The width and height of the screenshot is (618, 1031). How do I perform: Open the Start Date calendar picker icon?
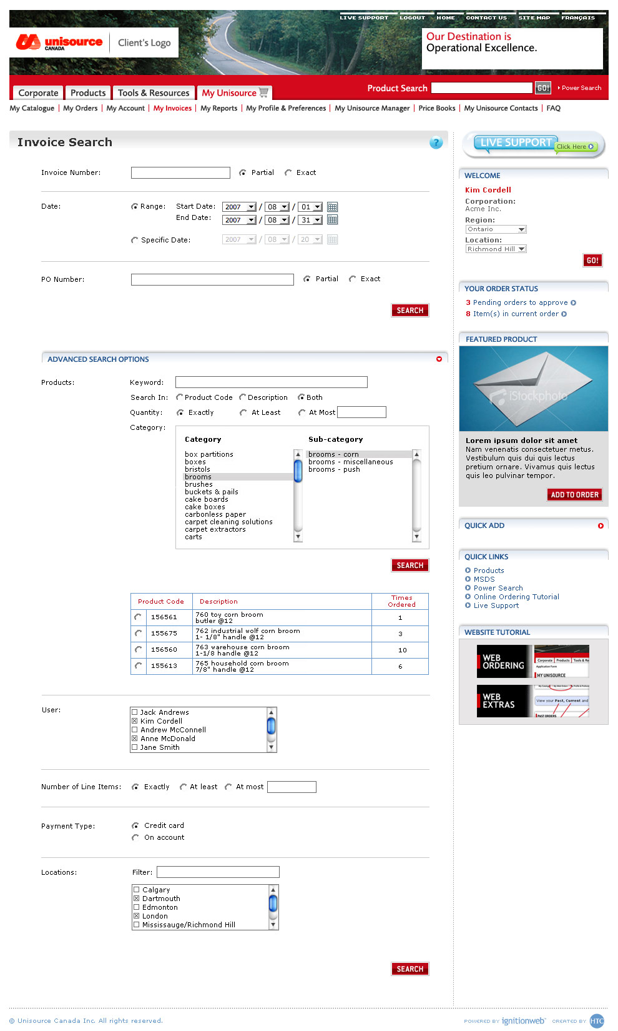pyautogui.click(x=332, y=207)
